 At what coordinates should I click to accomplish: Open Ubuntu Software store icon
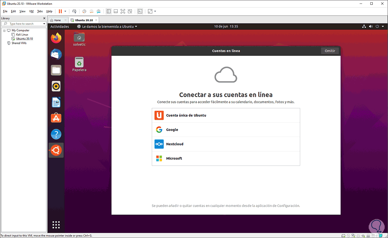point(56,118)
